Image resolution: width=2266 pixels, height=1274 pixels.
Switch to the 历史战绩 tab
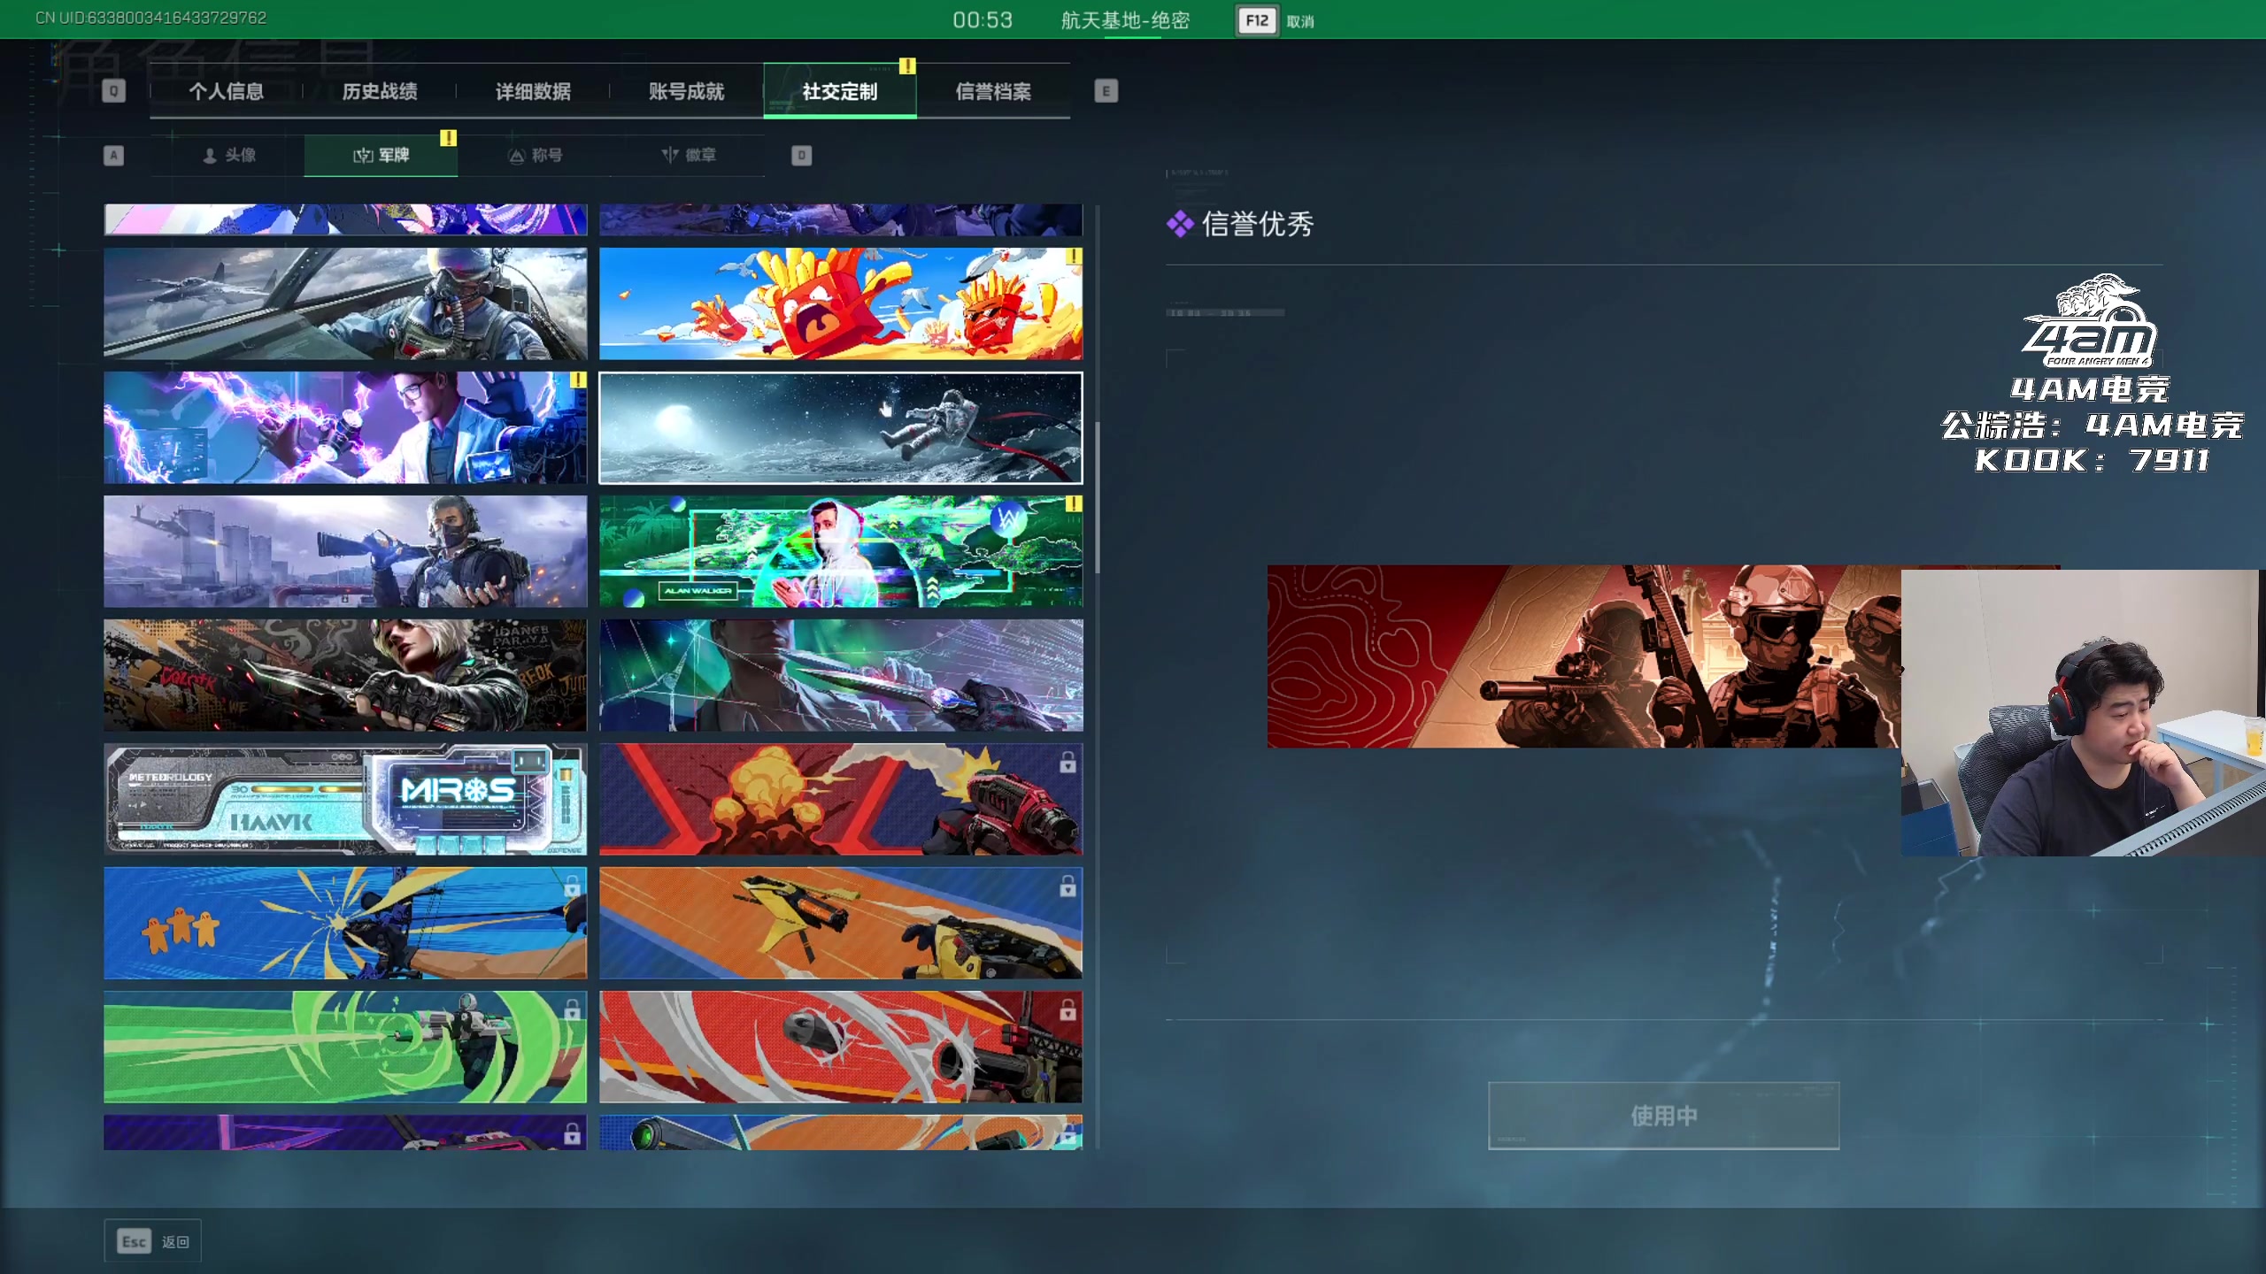380,91
